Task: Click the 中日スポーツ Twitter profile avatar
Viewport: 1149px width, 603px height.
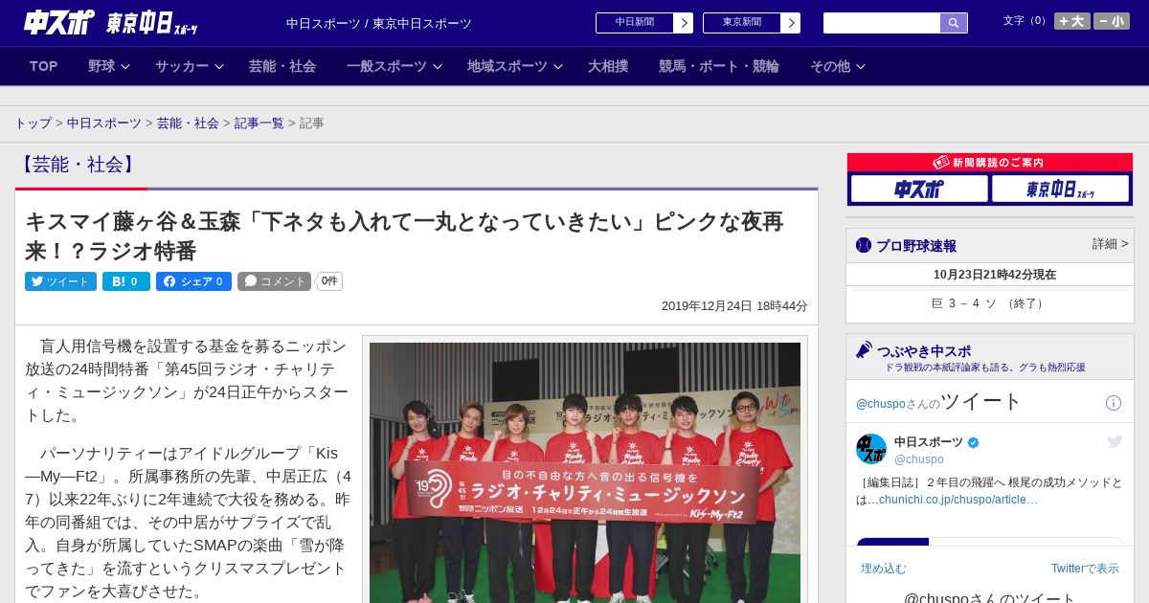Action: tap(871, 449)
